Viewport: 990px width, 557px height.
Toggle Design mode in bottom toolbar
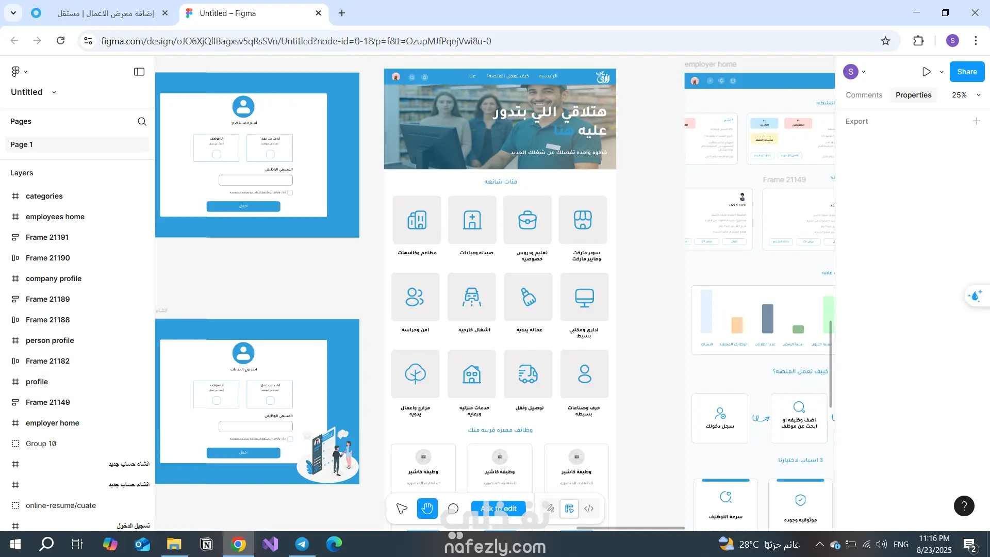[x=569, y=509]
